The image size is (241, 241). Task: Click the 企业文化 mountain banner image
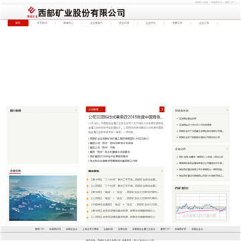click(x=43, y=198)
